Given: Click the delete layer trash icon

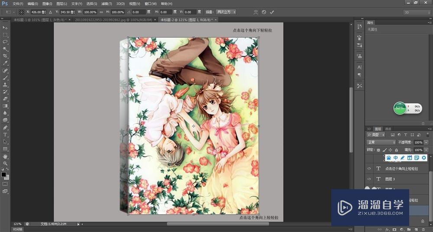Looking at the screenshot, I should coord(423,229).
